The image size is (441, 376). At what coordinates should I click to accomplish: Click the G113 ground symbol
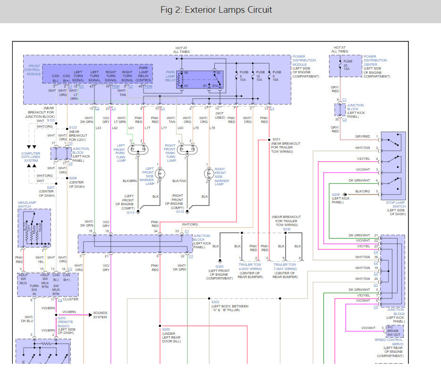click(138, 212)
